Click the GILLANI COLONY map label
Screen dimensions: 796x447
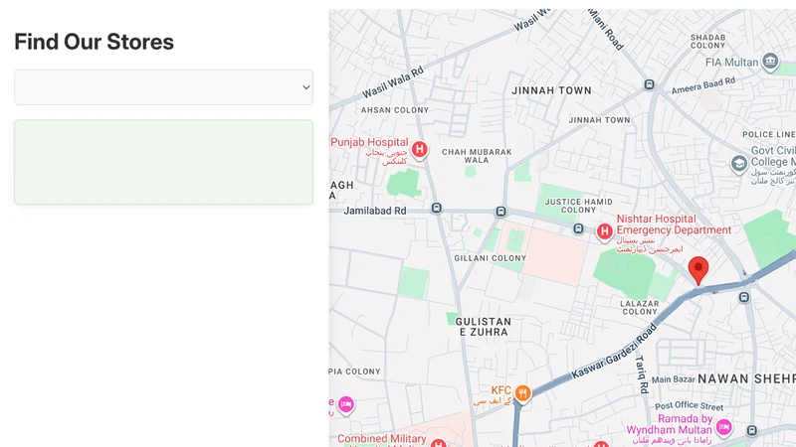[490, 258]
